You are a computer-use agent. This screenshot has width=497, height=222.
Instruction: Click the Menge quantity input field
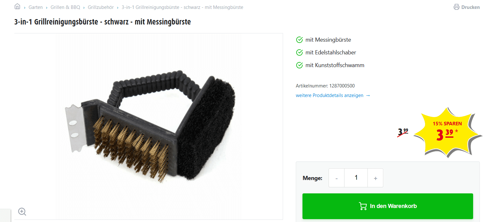(356, 178)
